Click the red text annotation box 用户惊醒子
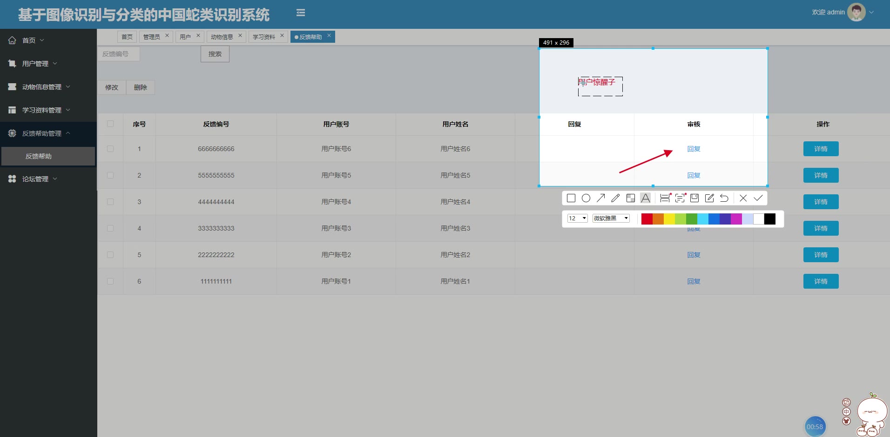 click(600, 86)
